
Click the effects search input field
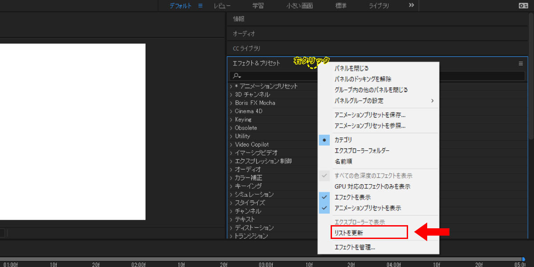(x=377, y=76)
